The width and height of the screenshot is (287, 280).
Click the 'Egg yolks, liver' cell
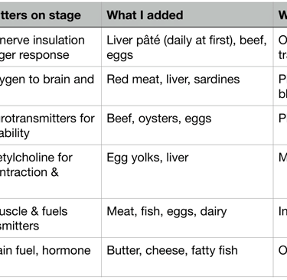188,171
